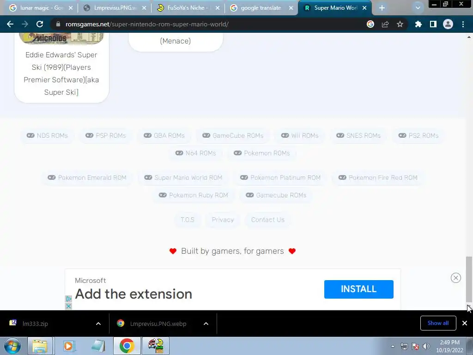
Task: Close the google translate tab
Action: [x=291, y=8]
